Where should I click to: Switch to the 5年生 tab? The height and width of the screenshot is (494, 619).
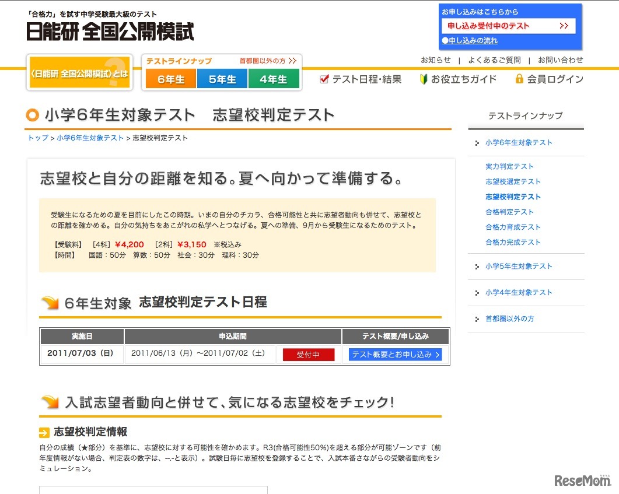point(222,78)
